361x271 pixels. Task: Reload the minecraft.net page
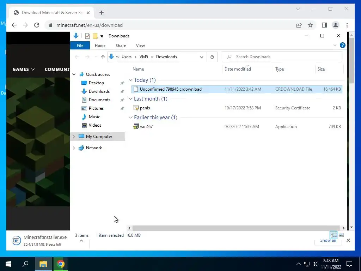37,25
